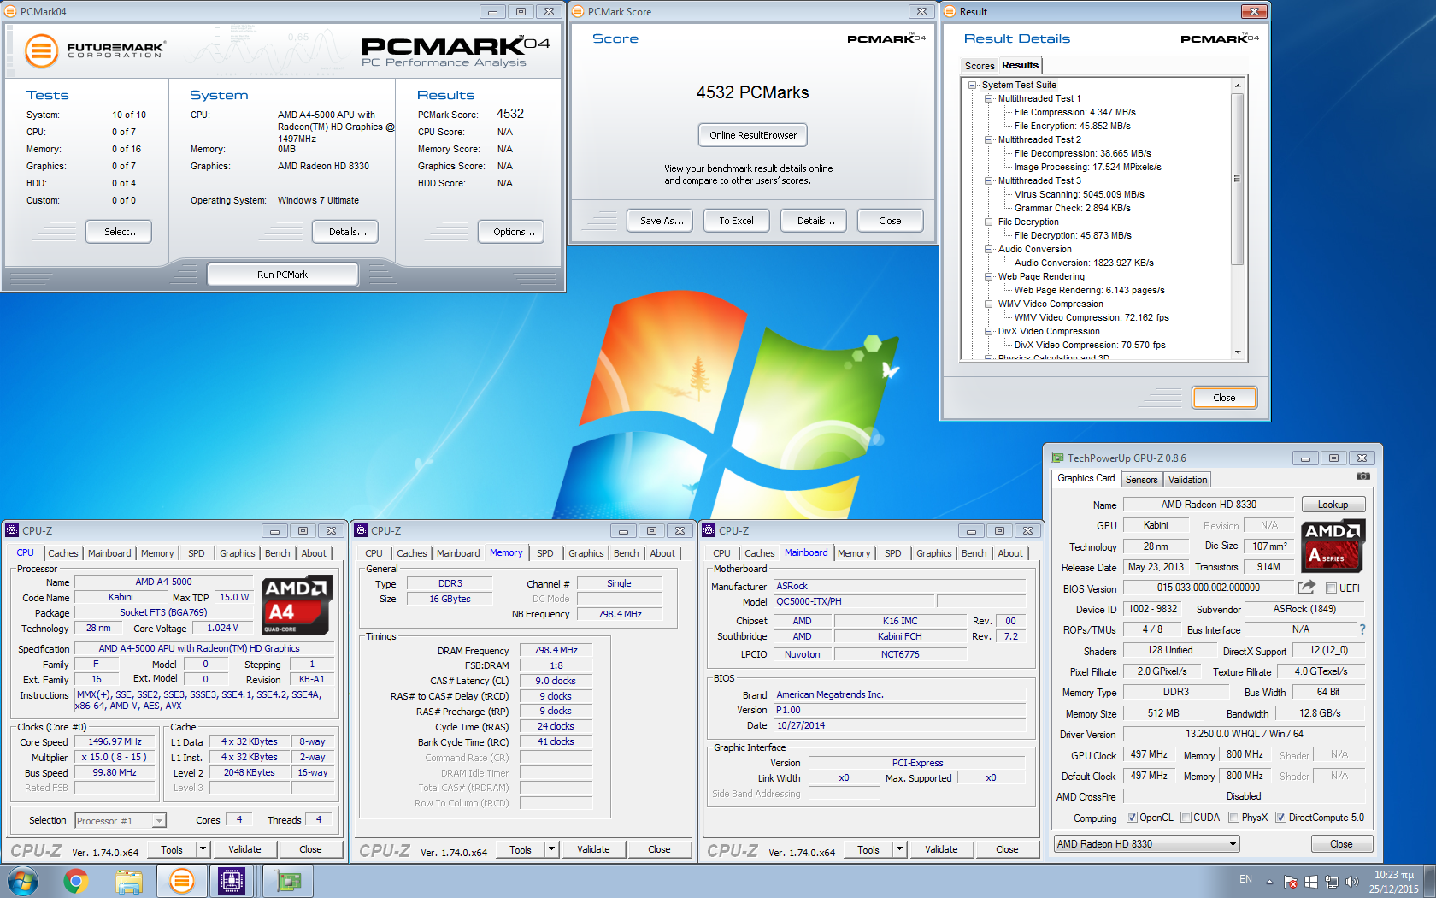Click the Futuremark orange logo in PCMark04
1436x898 pixels.
click(x=41, y=51)
